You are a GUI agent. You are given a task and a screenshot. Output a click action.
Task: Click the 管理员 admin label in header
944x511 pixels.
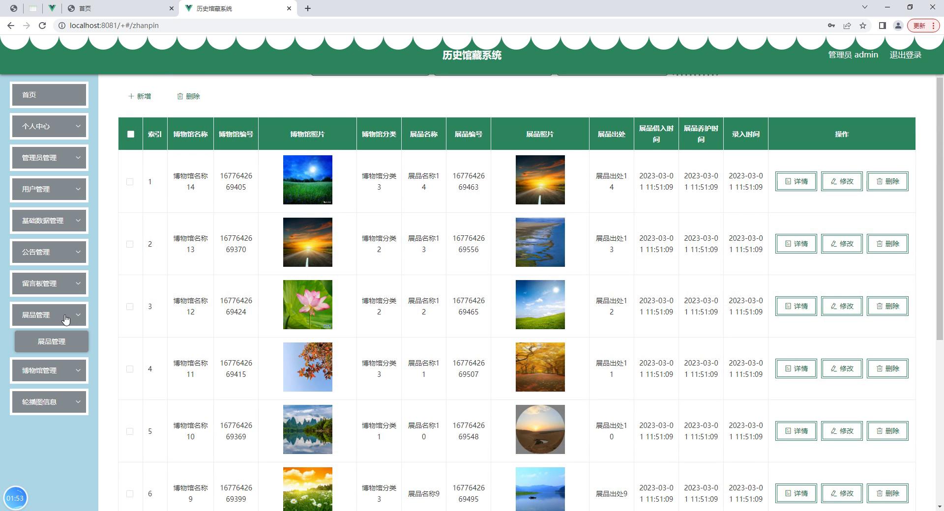click(x=853, y=55)
